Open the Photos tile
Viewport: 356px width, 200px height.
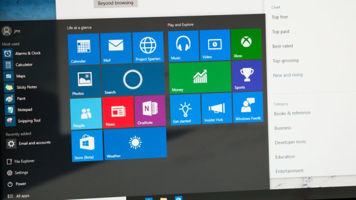[85, 82]
